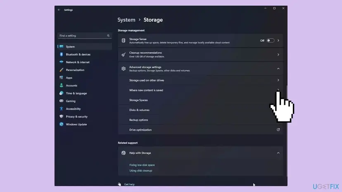Select Accounts label in sidebar
Viewport: 342px width, 192px height.
coord(71,85)
